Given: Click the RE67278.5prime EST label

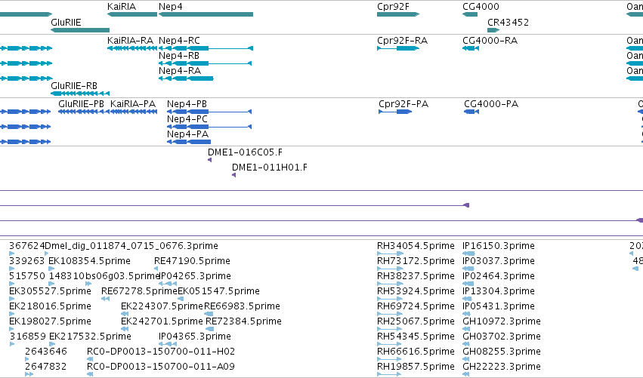Looking at the screenshot, I should pos(140,291).
